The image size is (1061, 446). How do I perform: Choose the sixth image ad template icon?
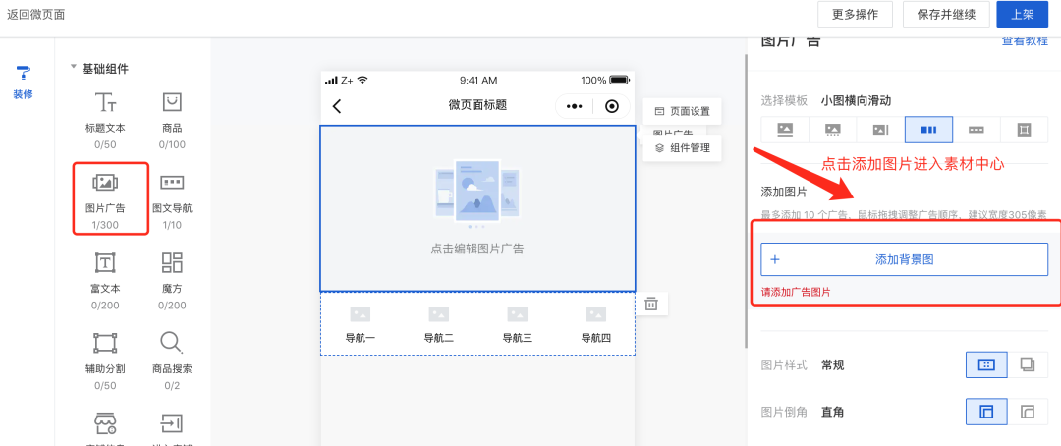pyautogui.click(x=1025, y=130)
